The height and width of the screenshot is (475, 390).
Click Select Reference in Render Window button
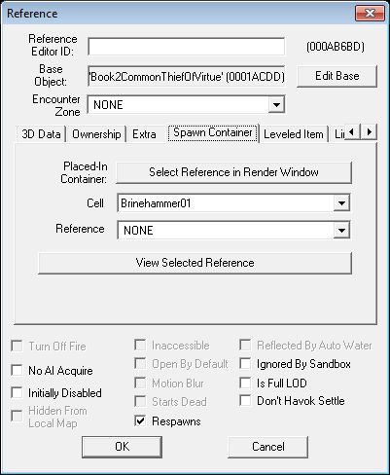tap(233, 172)
